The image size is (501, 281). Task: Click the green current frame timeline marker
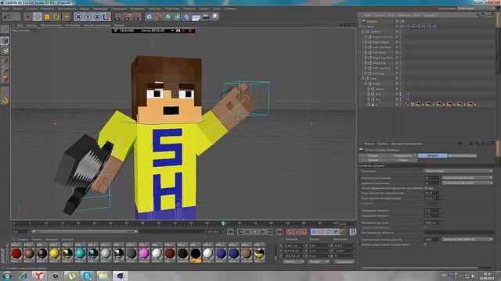(223, 223)
